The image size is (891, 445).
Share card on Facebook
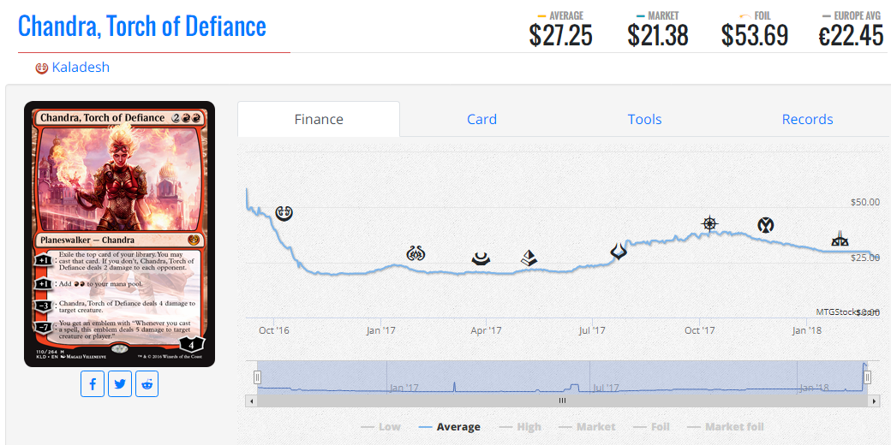(x=92, y=384)
